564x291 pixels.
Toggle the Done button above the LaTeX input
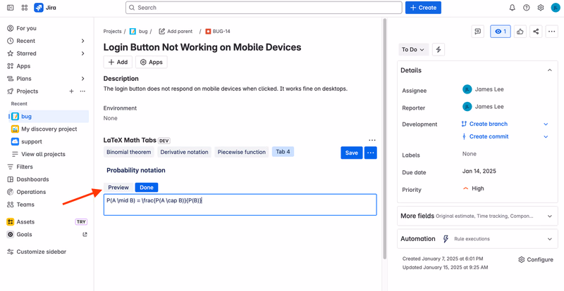pyautogui.click(x=147, y=187)
